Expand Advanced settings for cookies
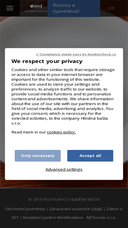Image resolution: width=128 pixels, height=228 pixels. pyautogui.click(x=64, y=170)
